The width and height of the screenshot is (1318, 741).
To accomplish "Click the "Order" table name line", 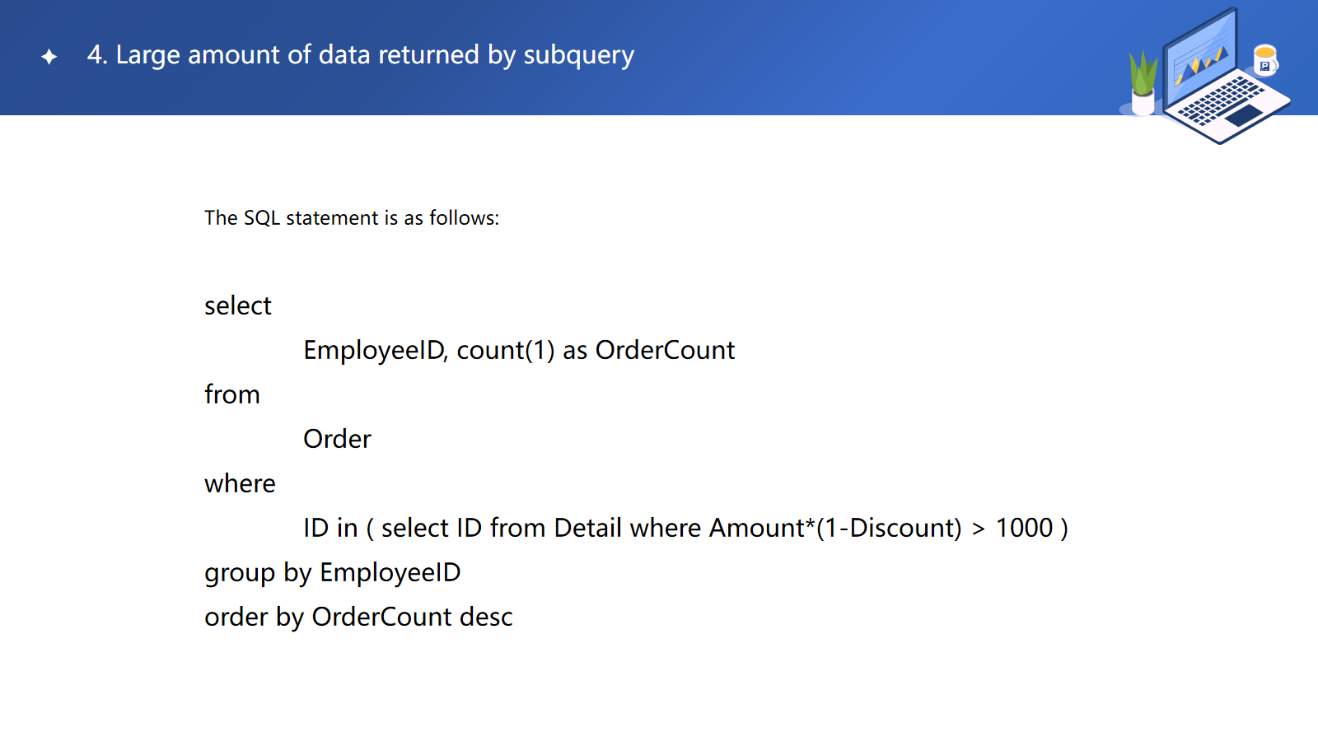I will [x=337, y=440].
